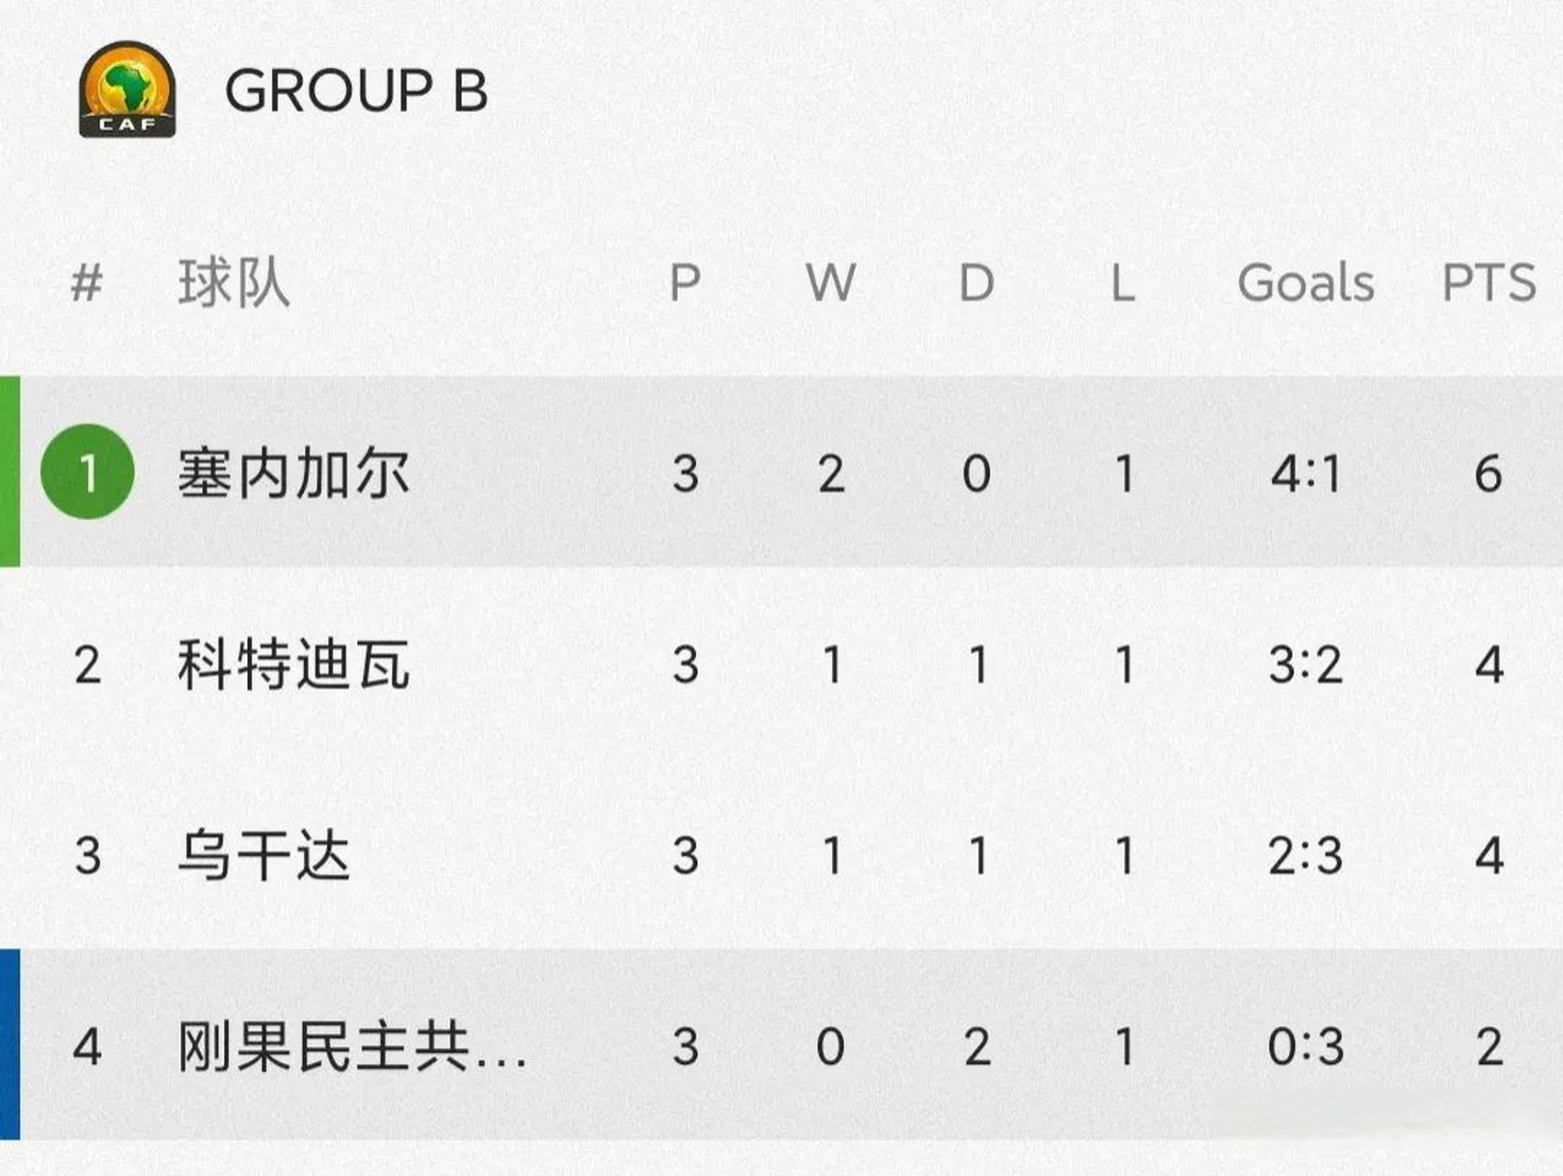Click the 2:3 goals value for 乌干达
1563x1176 pixels.
pos(1305,855)
